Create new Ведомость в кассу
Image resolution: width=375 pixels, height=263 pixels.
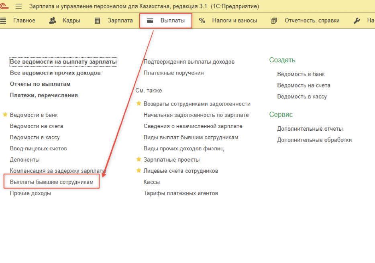pos(302,97)
